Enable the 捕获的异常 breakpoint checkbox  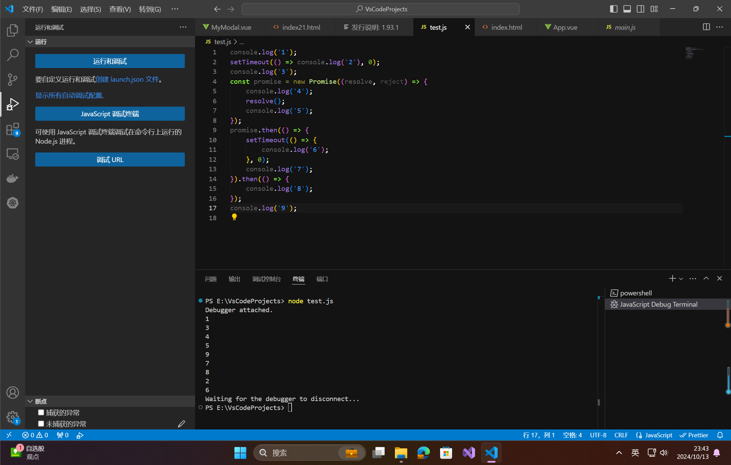tap(41, 412)
